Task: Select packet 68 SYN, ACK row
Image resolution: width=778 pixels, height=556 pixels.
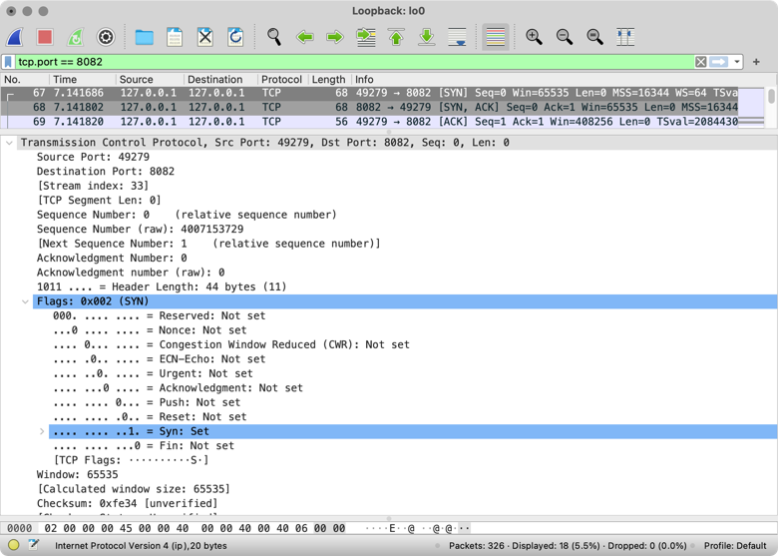Action: pos(370,107)
